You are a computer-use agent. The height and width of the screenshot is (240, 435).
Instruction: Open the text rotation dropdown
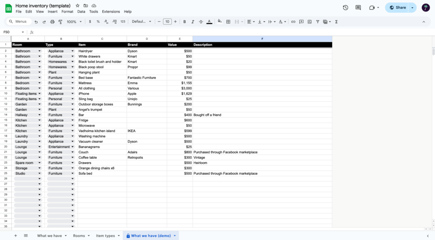click(282, 22)
